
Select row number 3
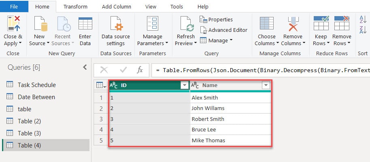(x=101, y=119)
